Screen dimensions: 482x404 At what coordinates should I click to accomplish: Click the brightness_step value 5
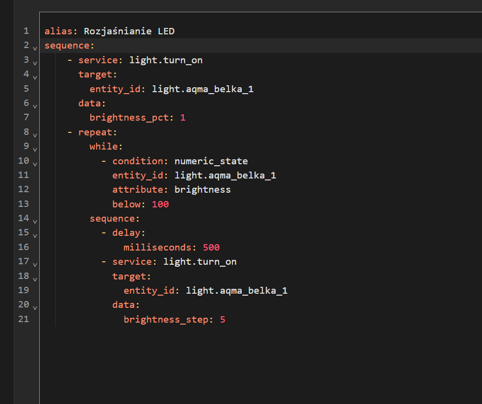click(223, 319)
